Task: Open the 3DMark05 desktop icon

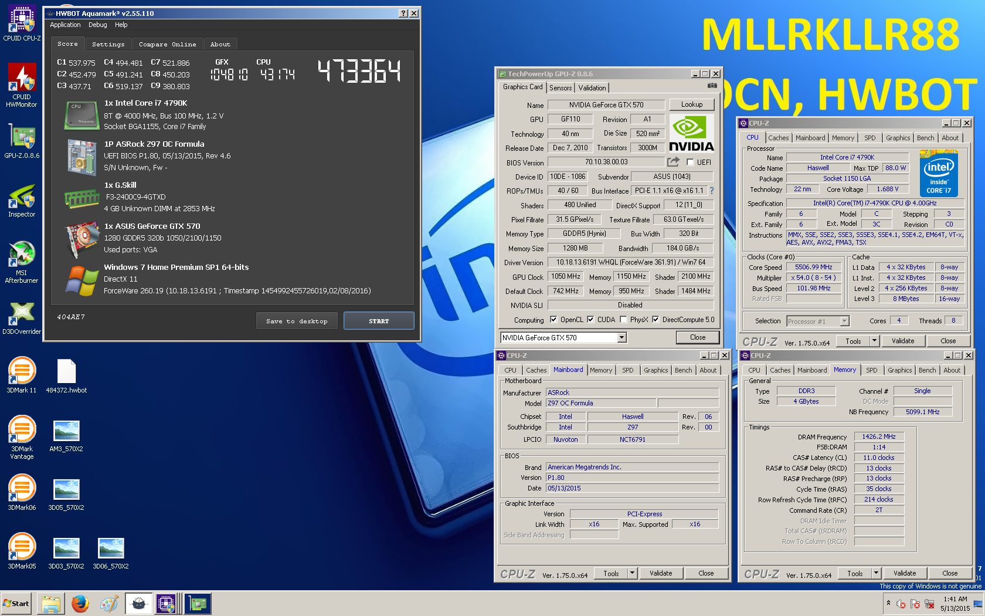Action: click(x=22, y=551)
